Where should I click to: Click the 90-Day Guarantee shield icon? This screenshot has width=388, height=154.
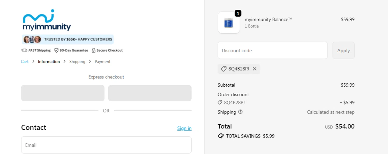(56, 50)
